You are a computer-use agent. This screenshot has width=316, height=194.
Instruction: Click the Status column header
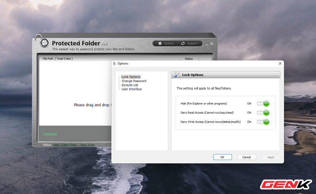click(189, 59)
